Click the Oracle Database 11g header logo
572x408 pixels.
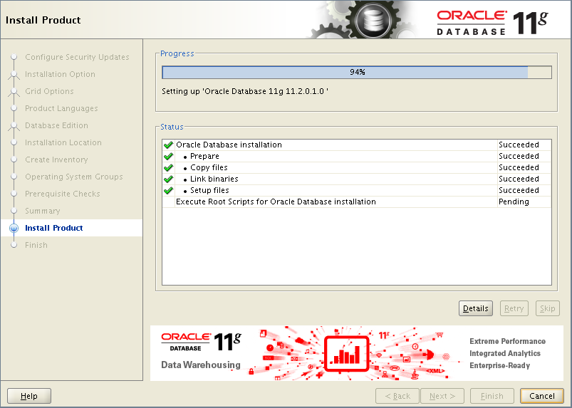[x=492, y=23]
